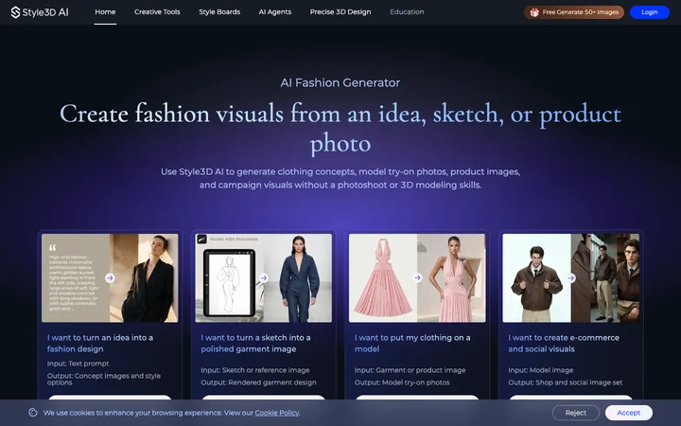The image size is (681, 426).
Task: Open the AI Agents menu
Action: (275, 12)
